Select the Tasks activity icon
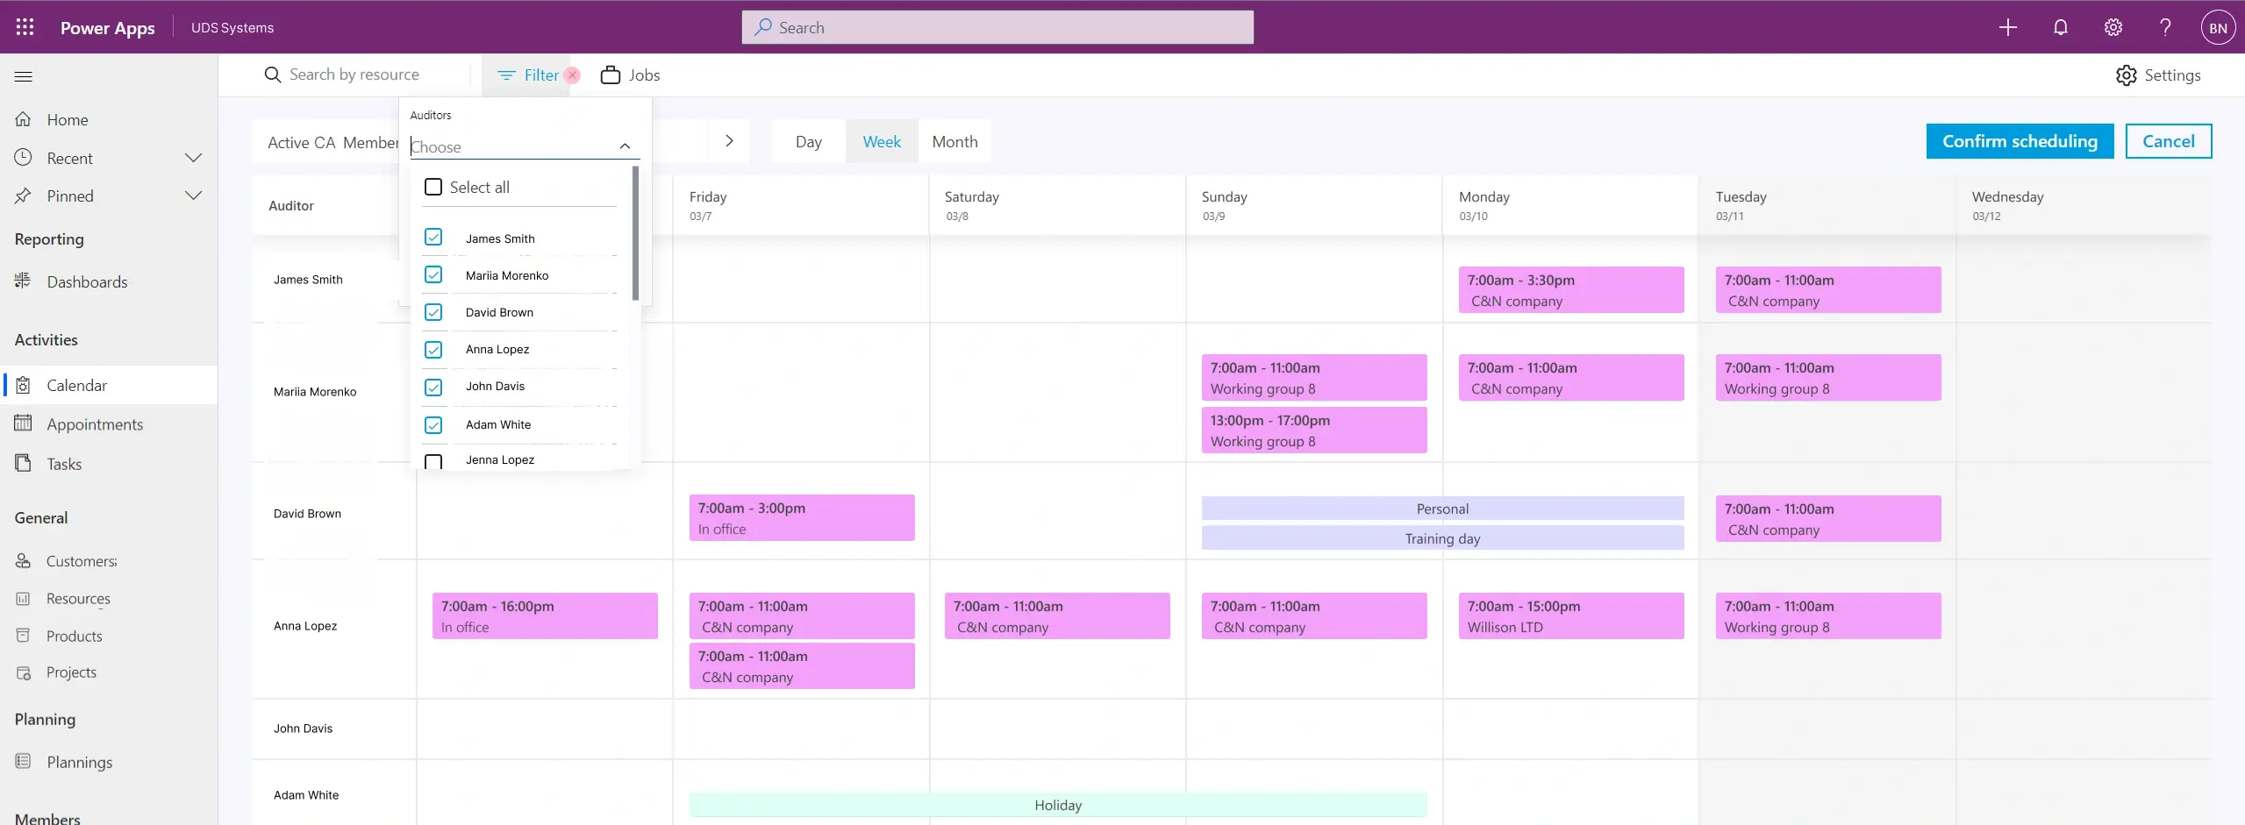This screenshot has width=2245, height=825. click(x=24, y=463)
